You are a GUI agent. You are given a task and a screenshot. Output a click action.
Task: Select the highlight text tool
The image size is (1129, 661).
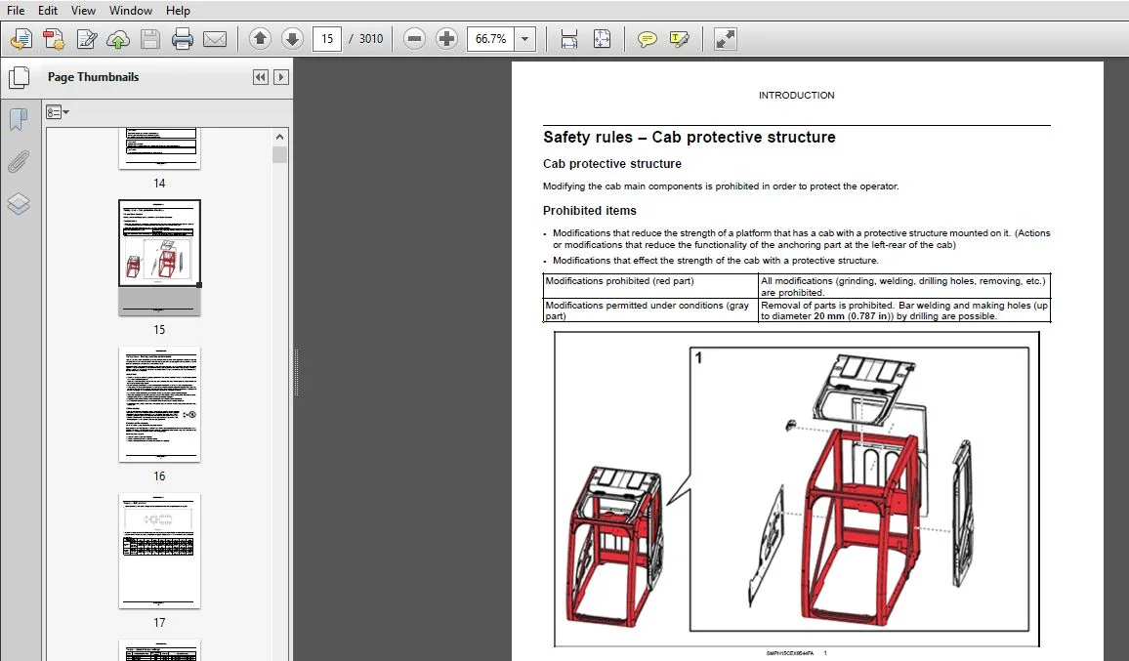point(679,39)
